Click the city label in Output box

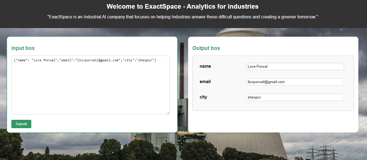coord(203,97)
